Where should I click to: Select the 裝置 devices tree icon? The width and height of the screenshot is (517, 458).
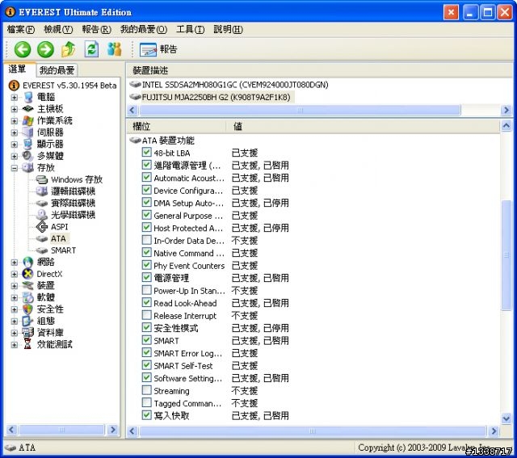tap(28, 286)
